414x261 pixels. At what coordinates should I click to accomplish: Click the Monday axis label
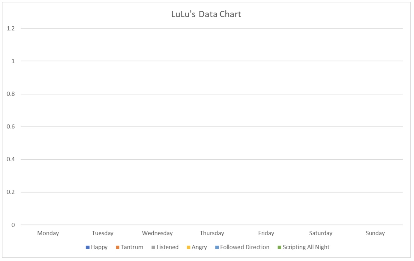48,233
